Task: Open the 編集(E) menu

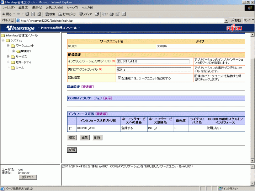Action: [23, 7]
